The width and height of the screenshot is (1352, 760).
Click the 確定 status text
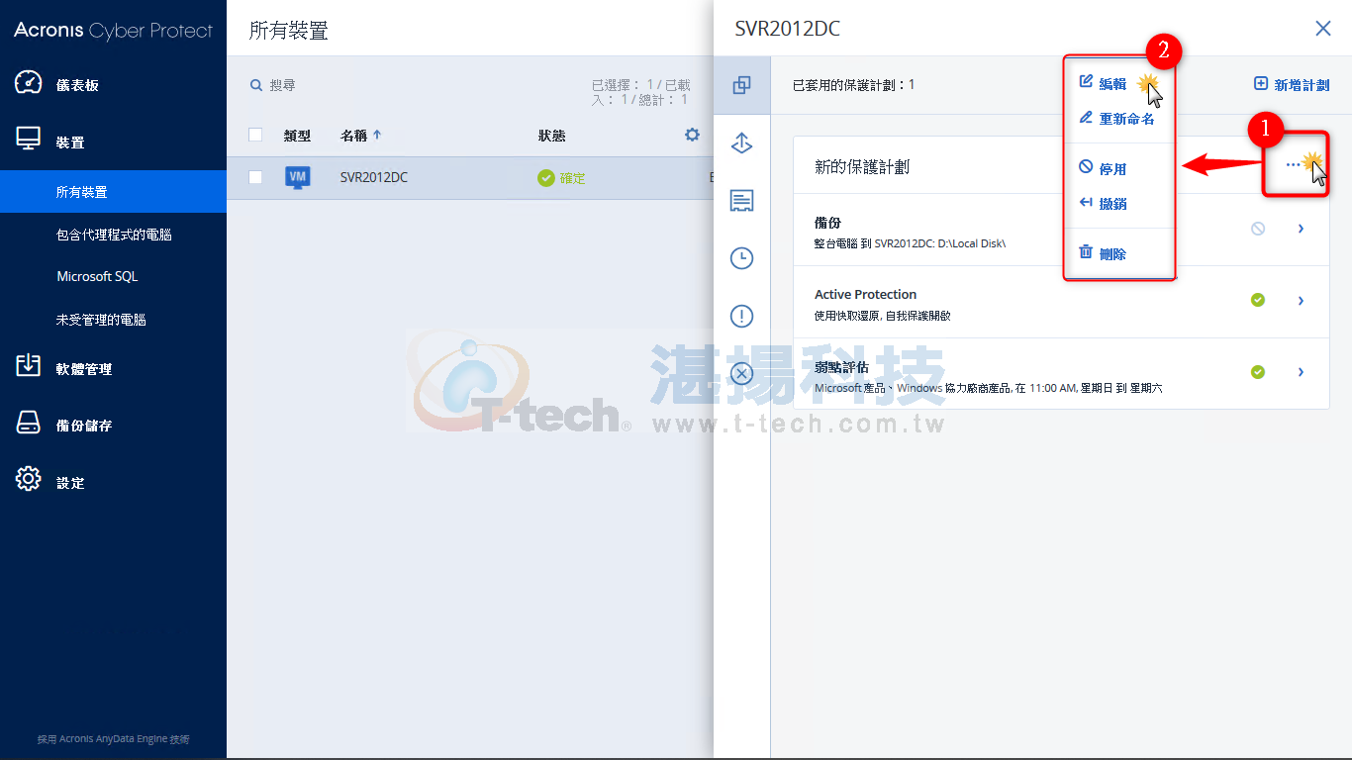click(573, 178)
